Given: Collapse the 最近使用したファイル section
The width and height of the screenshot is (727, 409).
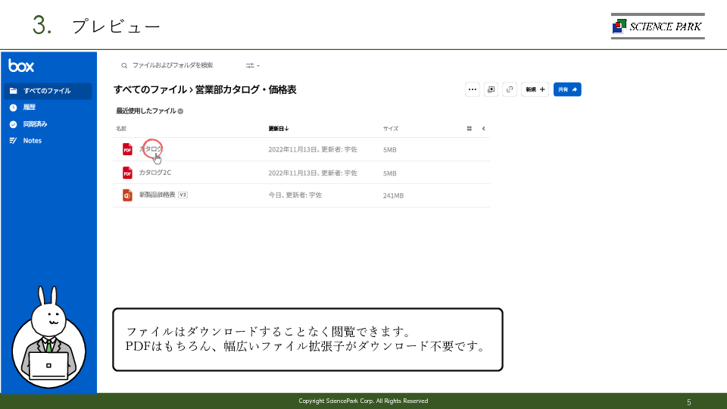Looking at the screenshot, I should tap(180, 111).
